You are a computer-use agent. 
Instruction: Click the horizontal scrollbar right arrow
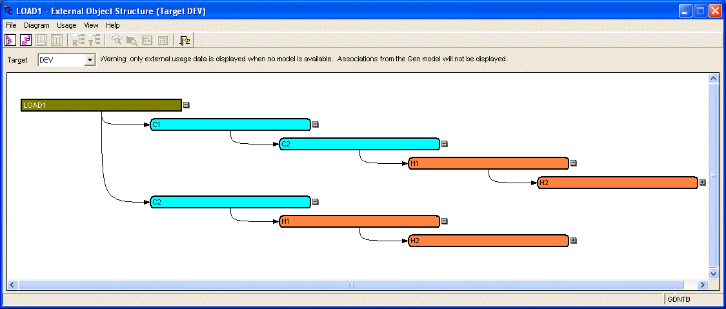click(702, 284)
